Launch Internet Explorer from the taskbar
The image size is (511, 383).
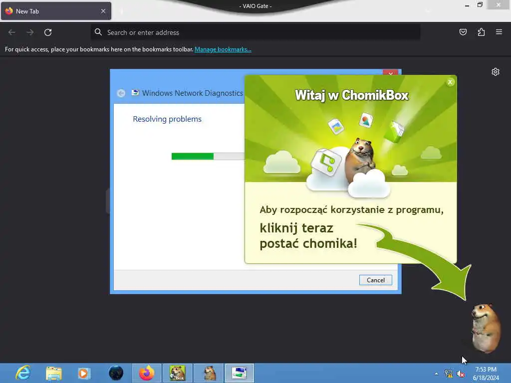pos(23,373)
